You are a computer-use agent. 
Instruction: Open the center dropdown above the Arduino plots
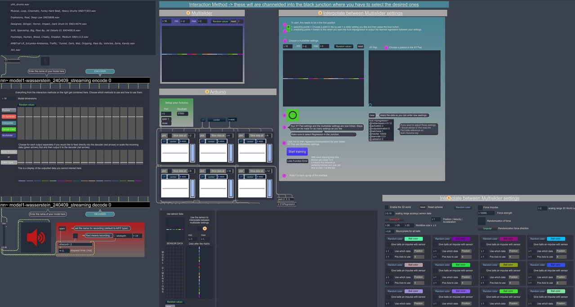(x=217, y=120)
